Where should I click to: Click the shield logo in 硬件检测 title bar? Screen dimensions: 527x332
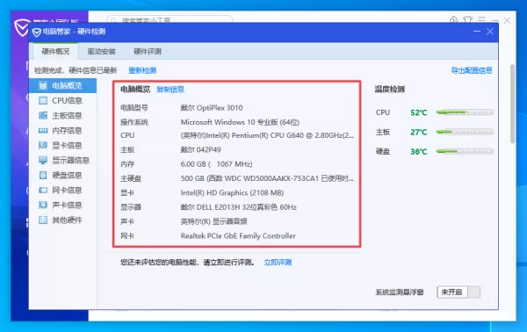(x=37, y=32)
